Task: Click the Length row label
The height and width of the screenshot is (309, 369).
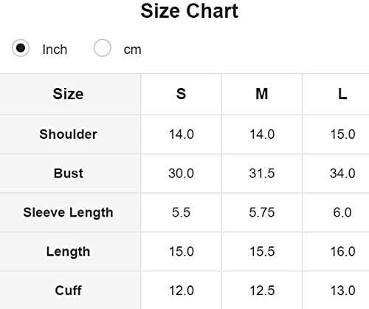Action: point(68,251)
